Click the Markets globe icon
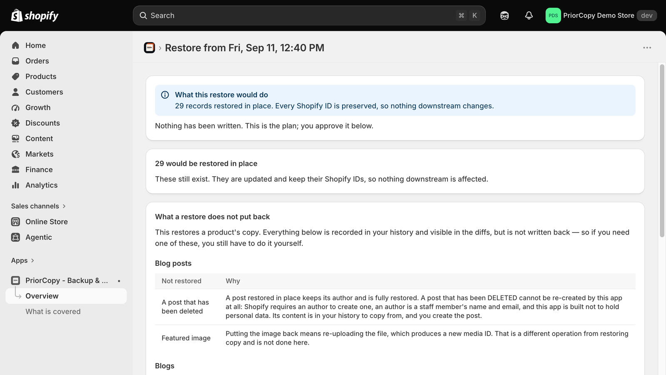This screenshot has height=375, width=666. coord(16,154)
